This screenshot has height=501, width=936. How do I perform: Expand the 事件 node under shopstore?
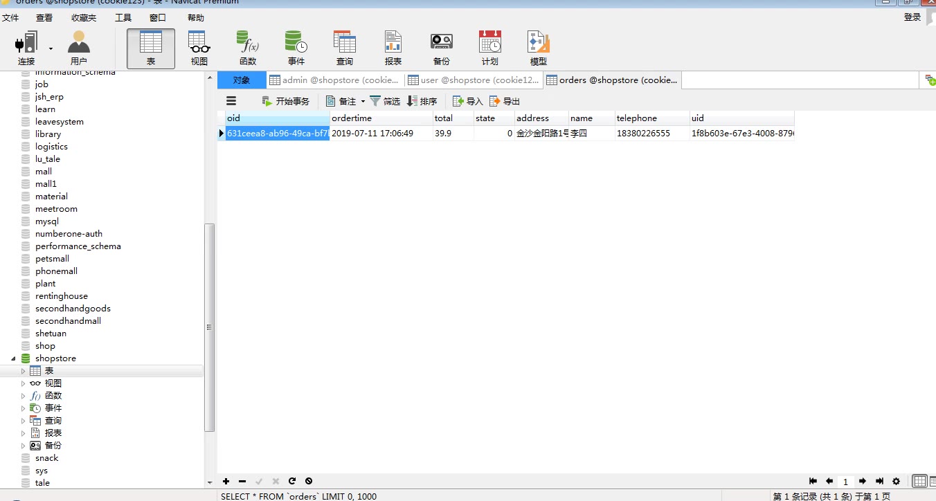(23, 408)
